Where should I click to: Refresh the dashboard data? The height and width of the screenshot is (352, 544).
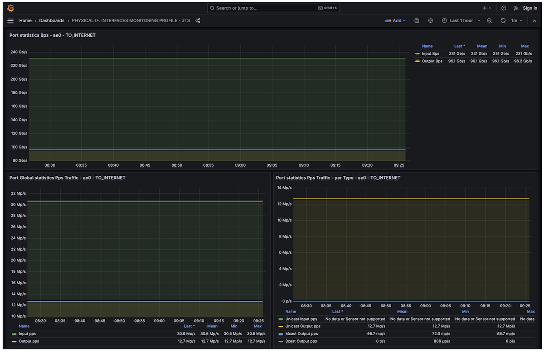coord(503,20)
